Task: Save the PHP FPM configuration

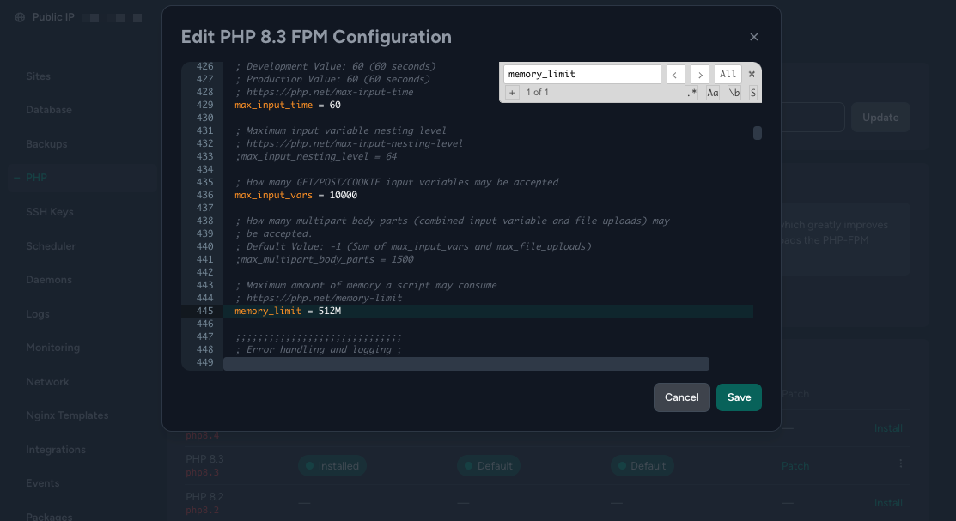Action: 739,397
